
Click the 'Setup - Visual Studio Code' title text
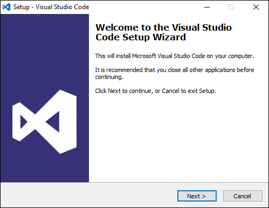pos(51,7)
